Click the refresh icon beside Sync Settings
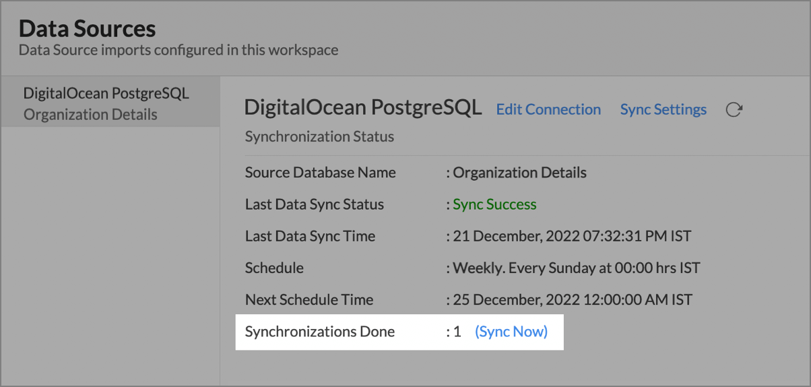Viewport: 811px width, 387px height. tap(734, 110)
